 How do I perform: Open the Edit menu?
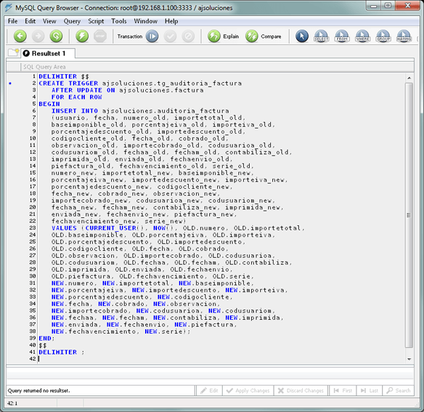(x=30, y=21)
